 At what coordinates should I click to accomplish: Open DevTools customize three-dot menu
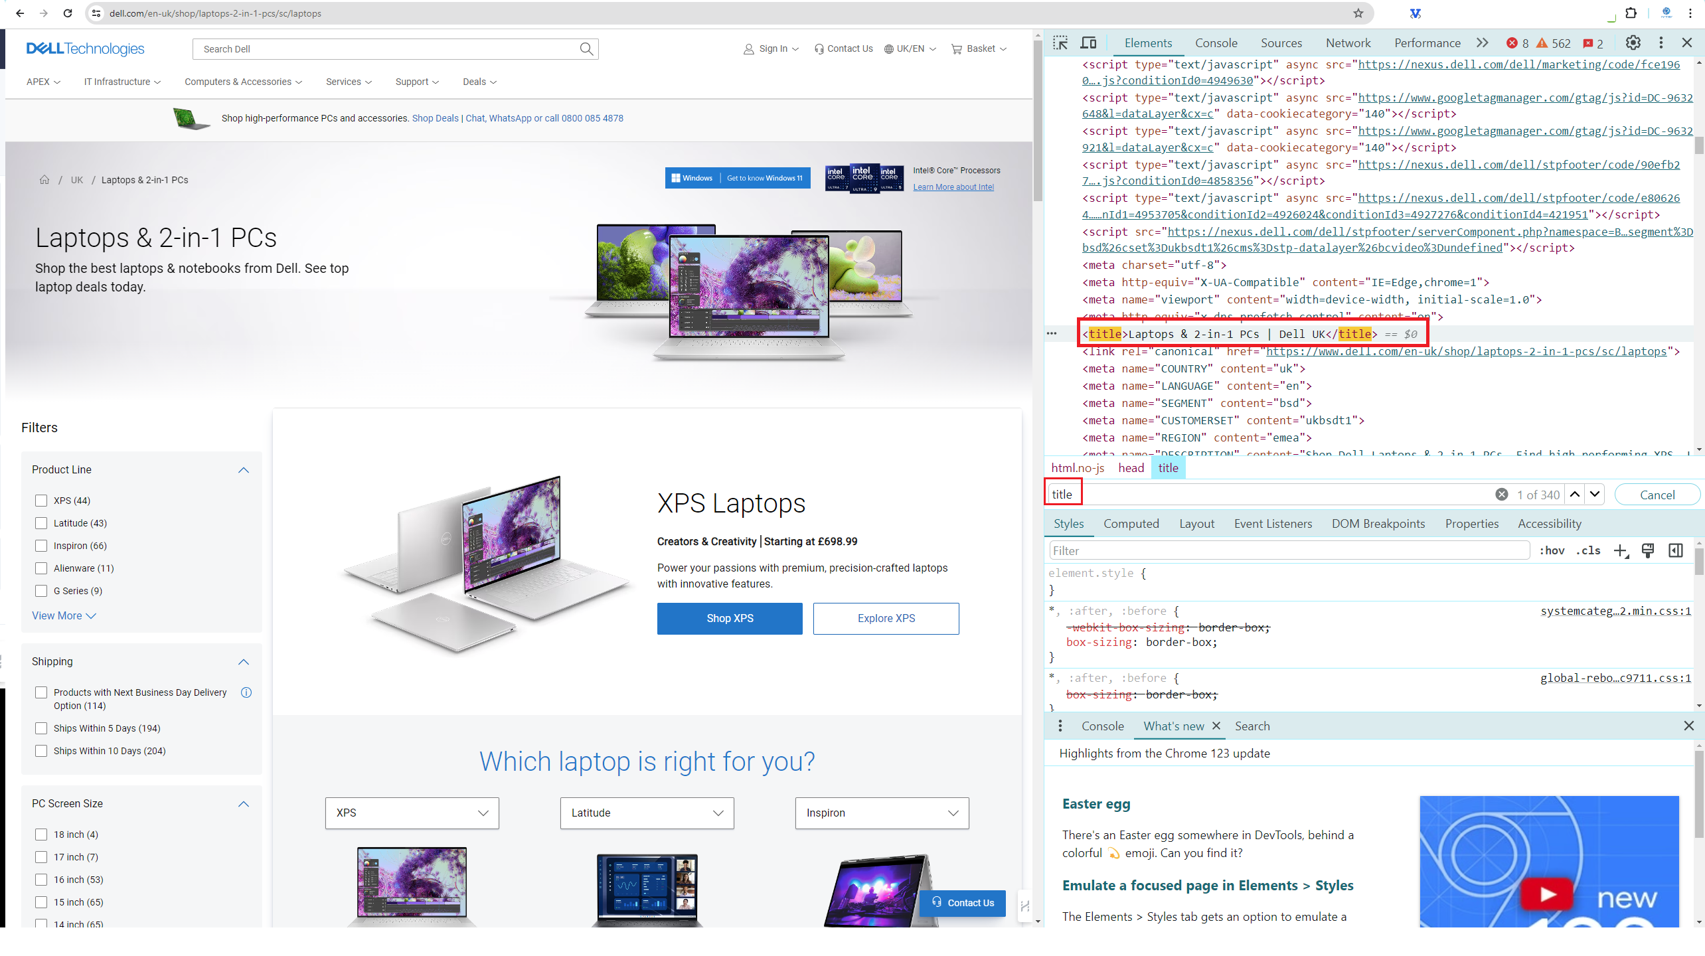click(1661, 43)
